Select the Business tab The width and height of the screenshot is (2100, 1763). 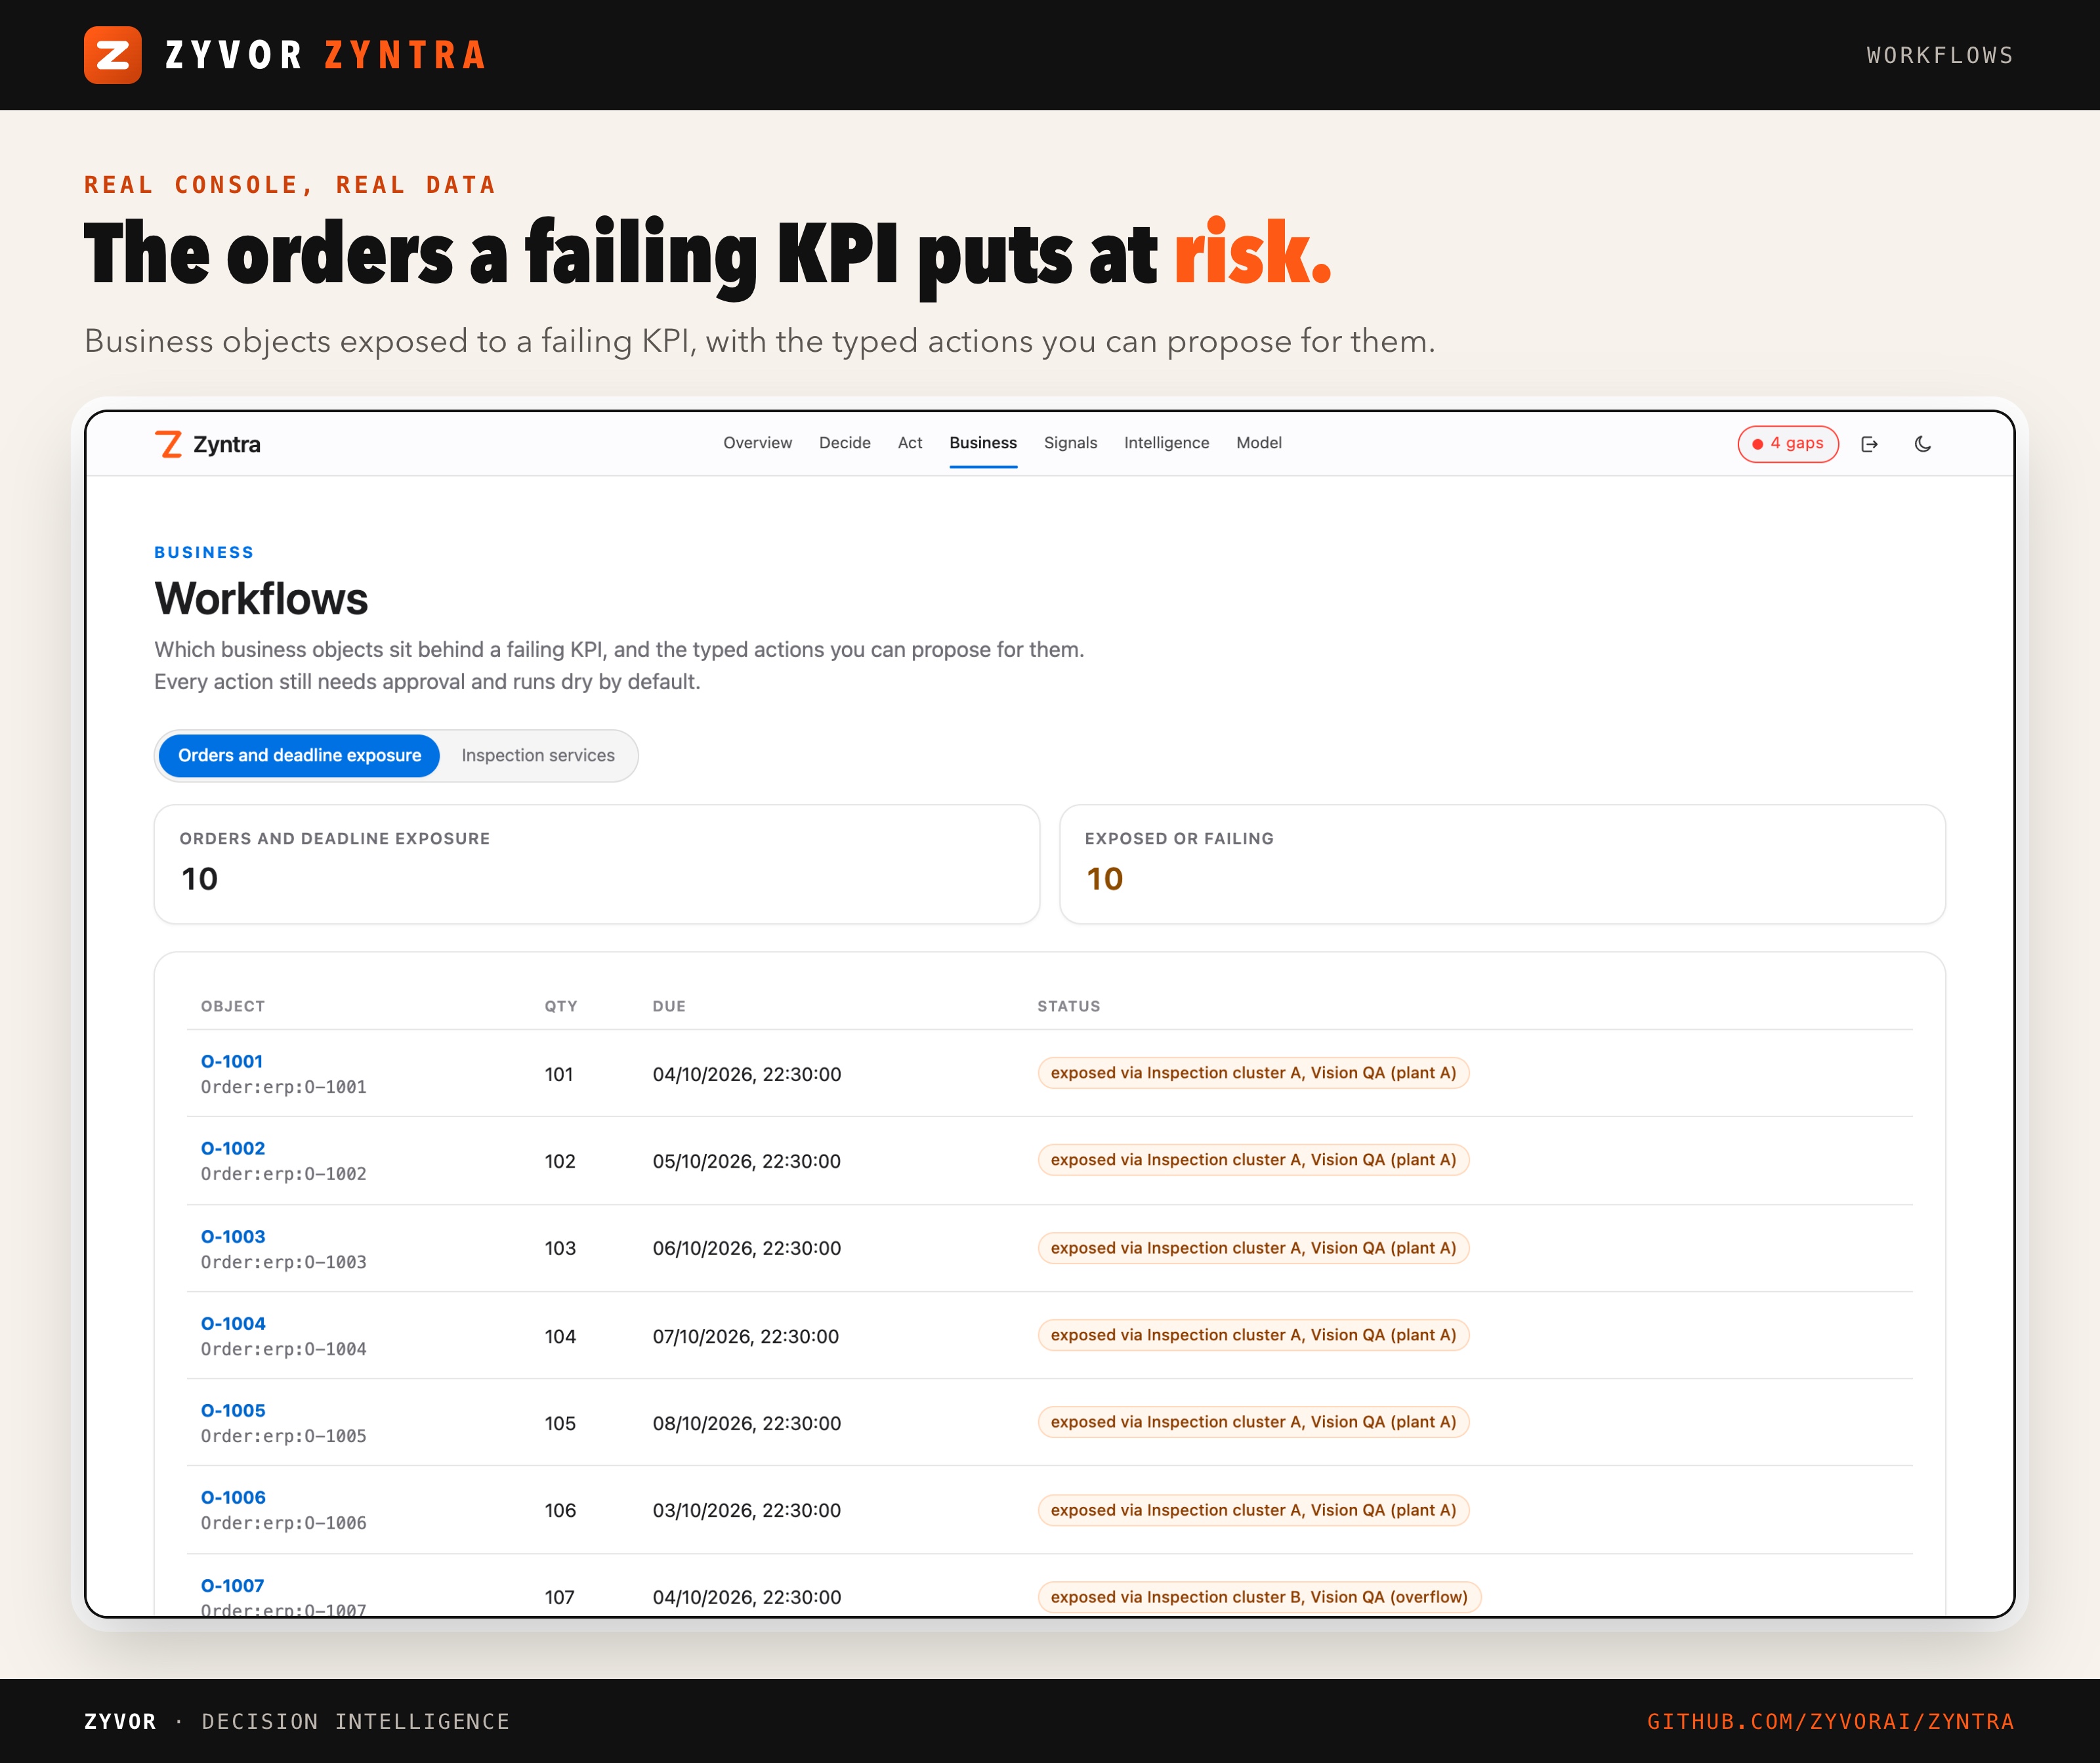(x=983, y=443)
